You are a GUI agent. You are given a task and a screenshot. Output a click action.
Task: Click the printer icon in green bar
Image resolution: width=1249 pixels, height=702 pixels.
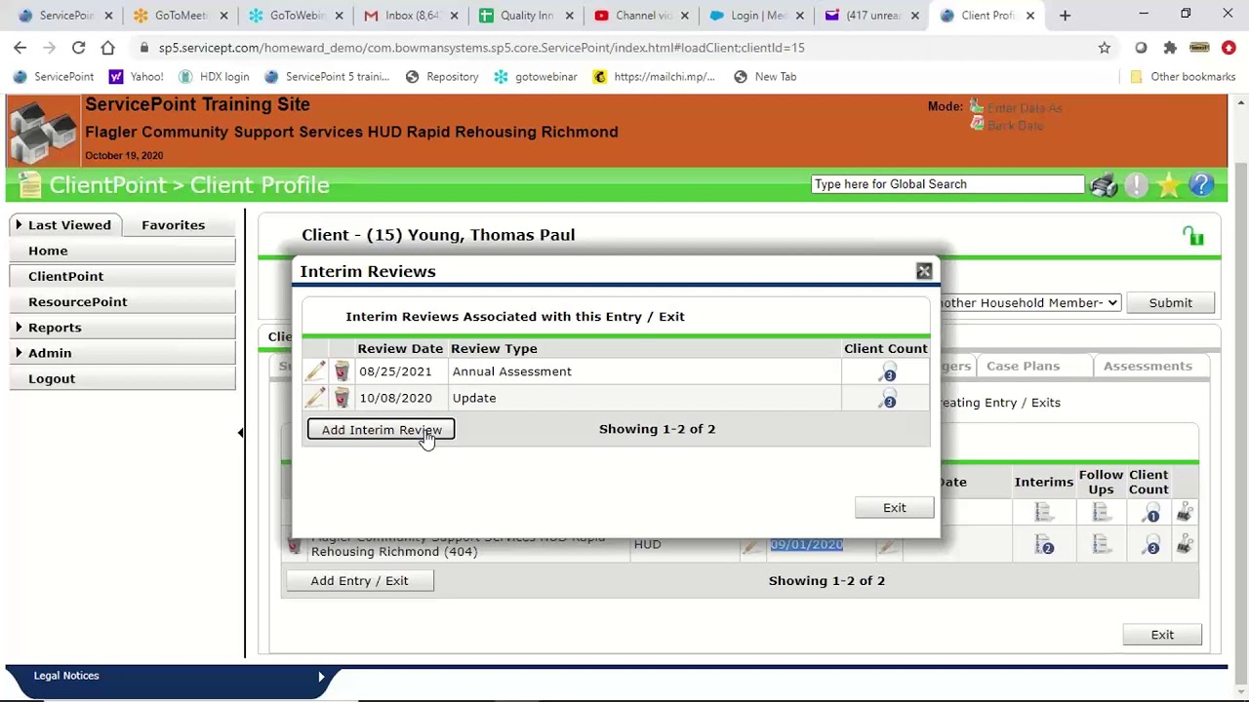click(1104, 185)
